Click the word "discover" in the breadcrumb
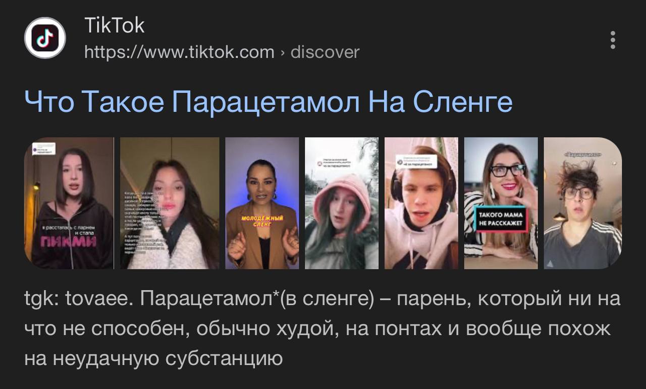The width and height of the screenshot is (646, 389). (325, 52)
